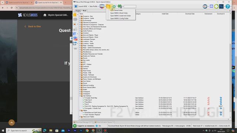
Task: Collapse the User Interface category
Action: pos(80,96)
